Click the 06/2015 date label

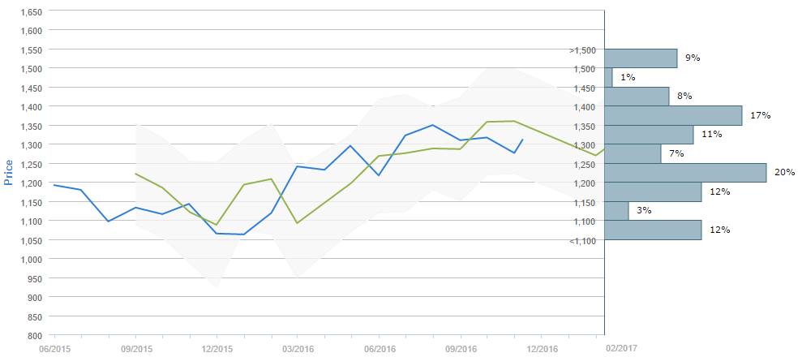[x=55, y=348]
